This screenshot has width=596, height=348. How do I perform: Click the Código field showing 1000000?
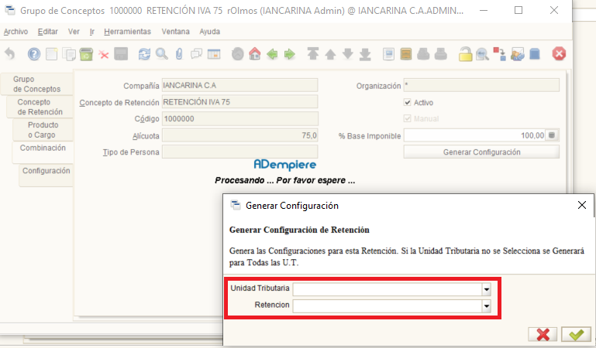[239, 118]
